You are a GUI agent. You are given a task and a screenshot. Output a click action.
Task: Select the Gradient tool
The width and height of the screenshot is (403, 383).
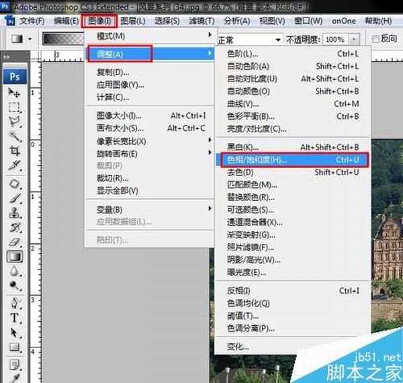click(15, 257)
